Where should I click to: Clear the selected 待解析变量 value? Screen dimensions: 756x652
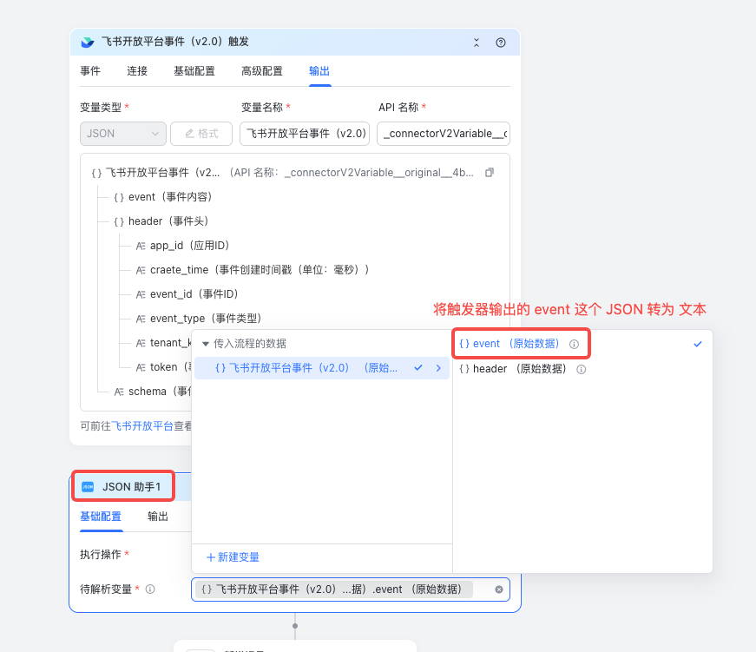pos(499,589)
